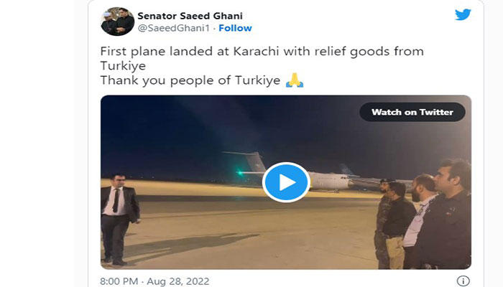The height and width of the screenshot is (287, 503).
Task: Click the Twitter bird logo
Action: (463, 15)
